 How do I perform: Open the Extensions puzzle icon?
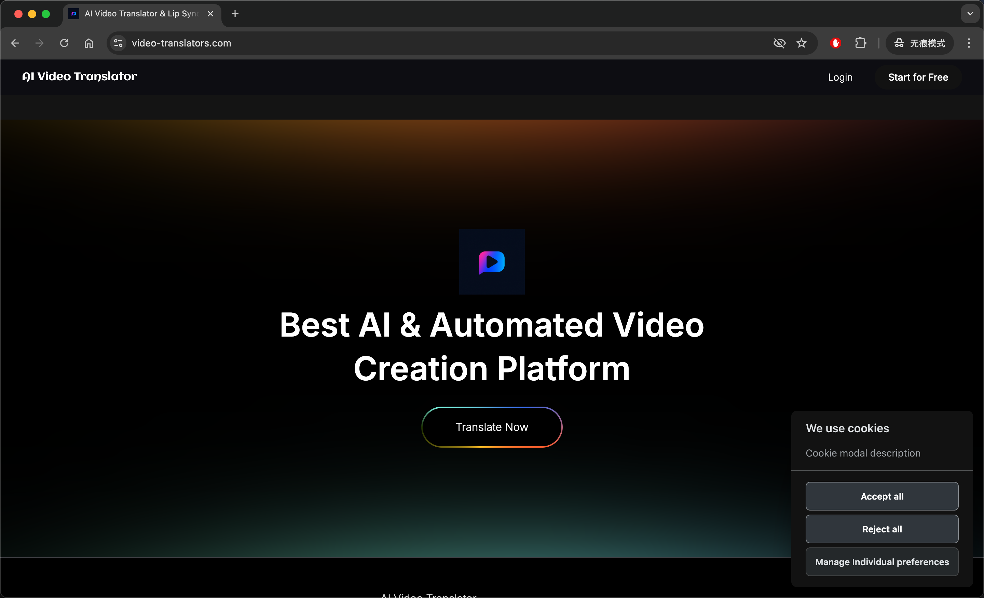pyautogui.click(x=861, y=43)
